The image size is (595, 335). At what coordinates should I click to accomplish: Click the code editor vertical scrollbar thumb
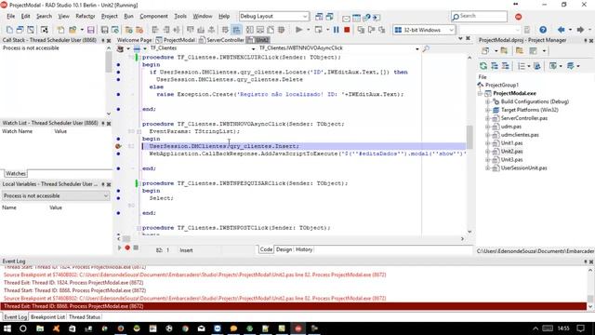[x=469, y=136]
